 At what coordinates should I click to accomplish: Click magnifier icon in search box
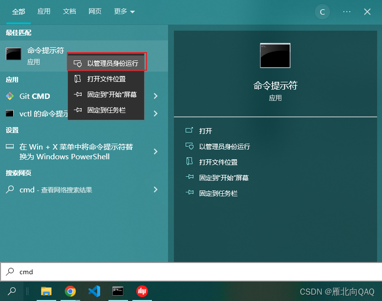pos(10,272)
